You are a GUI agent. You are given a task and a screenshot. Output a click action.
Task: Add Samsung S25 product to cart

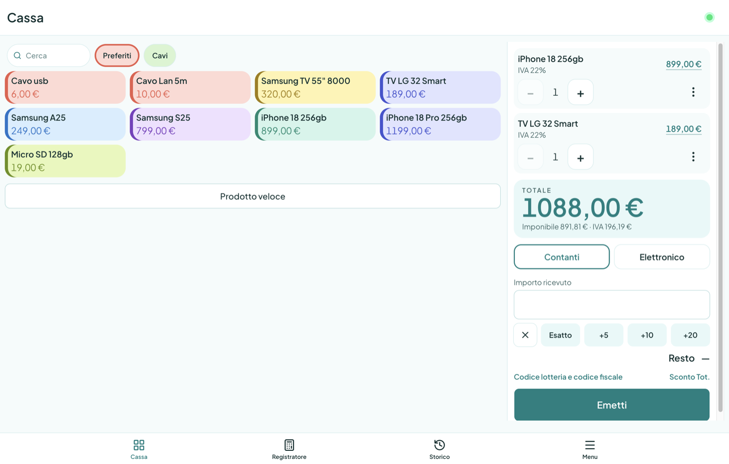(190, 124)
